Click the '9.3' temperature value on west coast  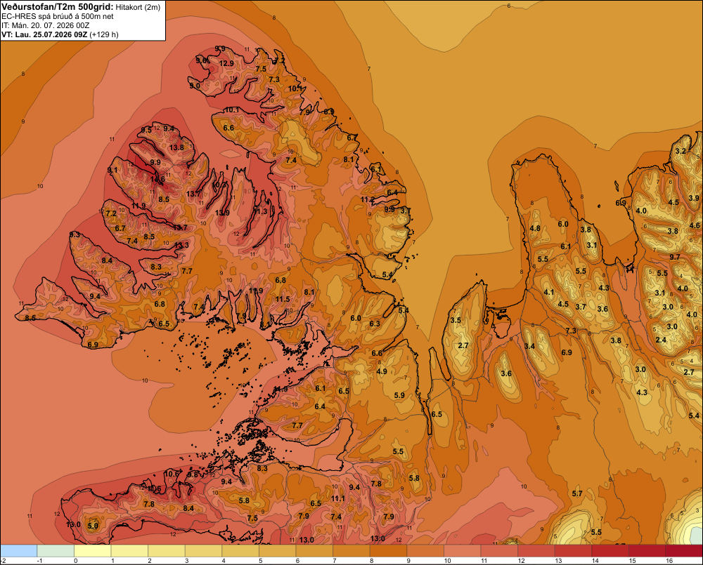pyautogui.click(x=75, y=234)
